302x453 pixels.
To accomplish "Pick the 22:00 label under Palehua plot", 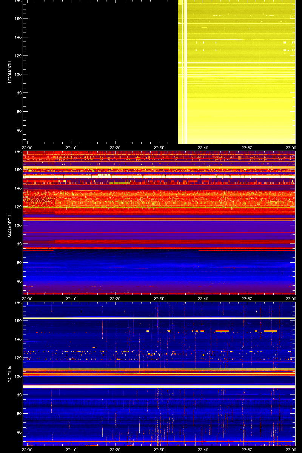I will [27, 450].
